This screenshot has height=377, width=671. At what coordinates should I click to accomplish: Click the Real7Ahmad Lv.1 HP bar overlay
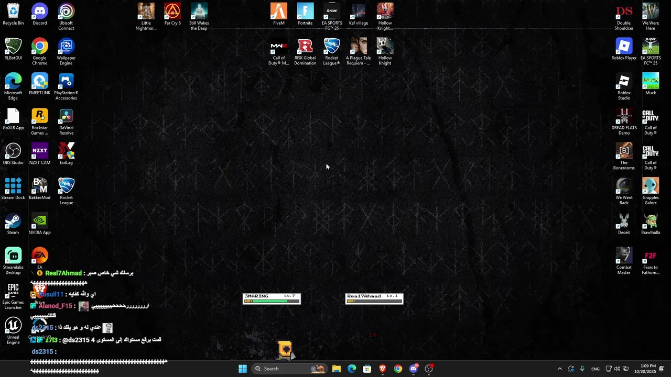[374, 298]
